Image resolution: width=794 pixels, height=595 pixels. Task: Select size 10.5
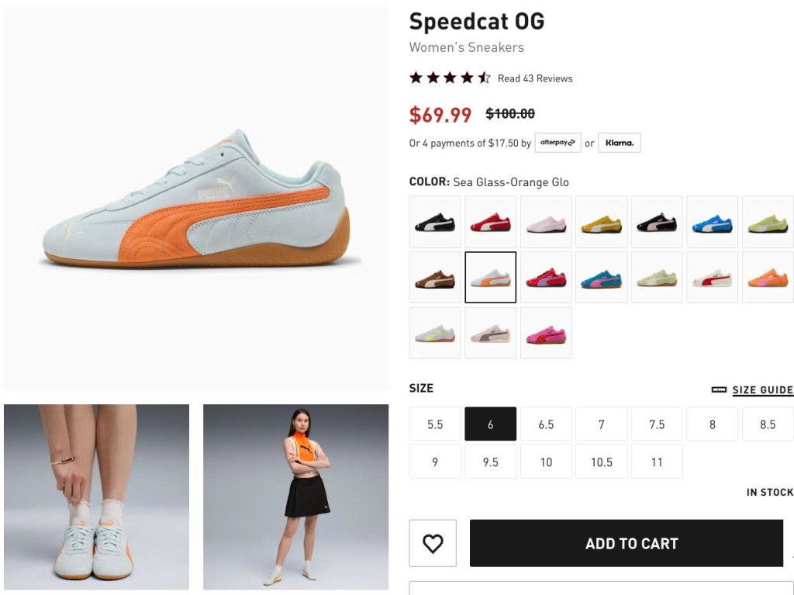coord(602,462)
